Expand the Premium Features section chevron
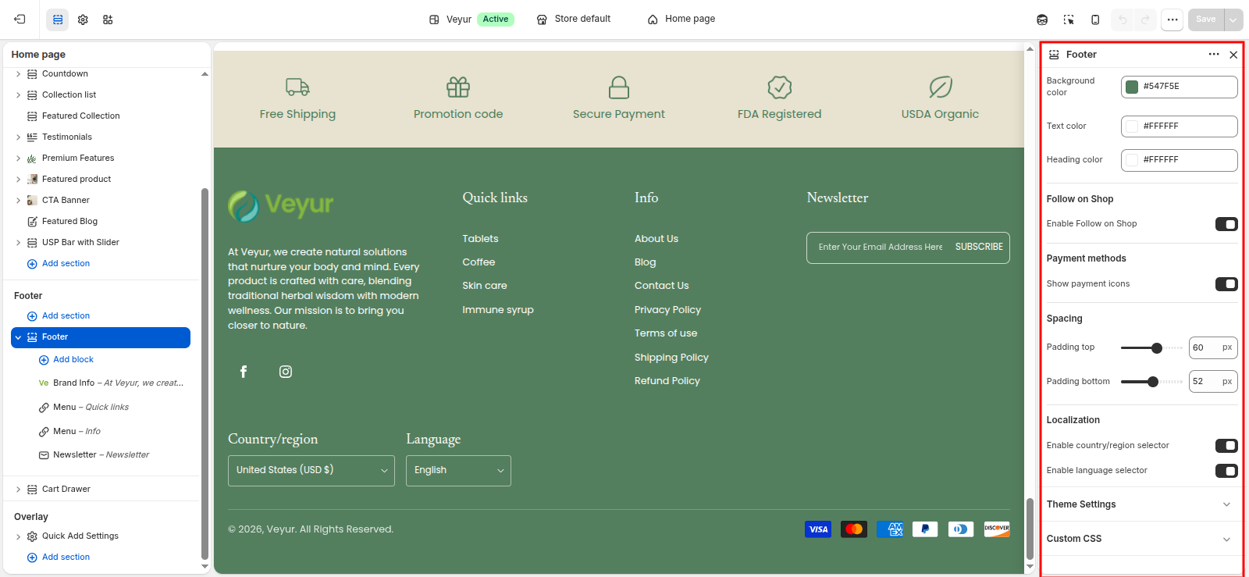This screenshot has width=1249, height=577. (18, 158)
